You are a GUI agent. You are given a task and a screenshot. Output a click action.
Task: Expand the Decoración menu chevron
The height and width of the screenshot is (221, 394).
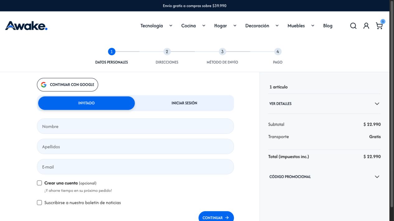pyautogui.click(x=277, y=26)
